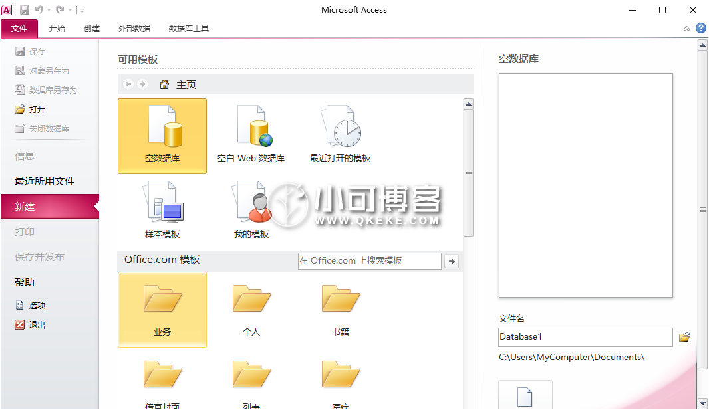Click 退出 to exit Access

pyautogui.click(x=31, y=325)
